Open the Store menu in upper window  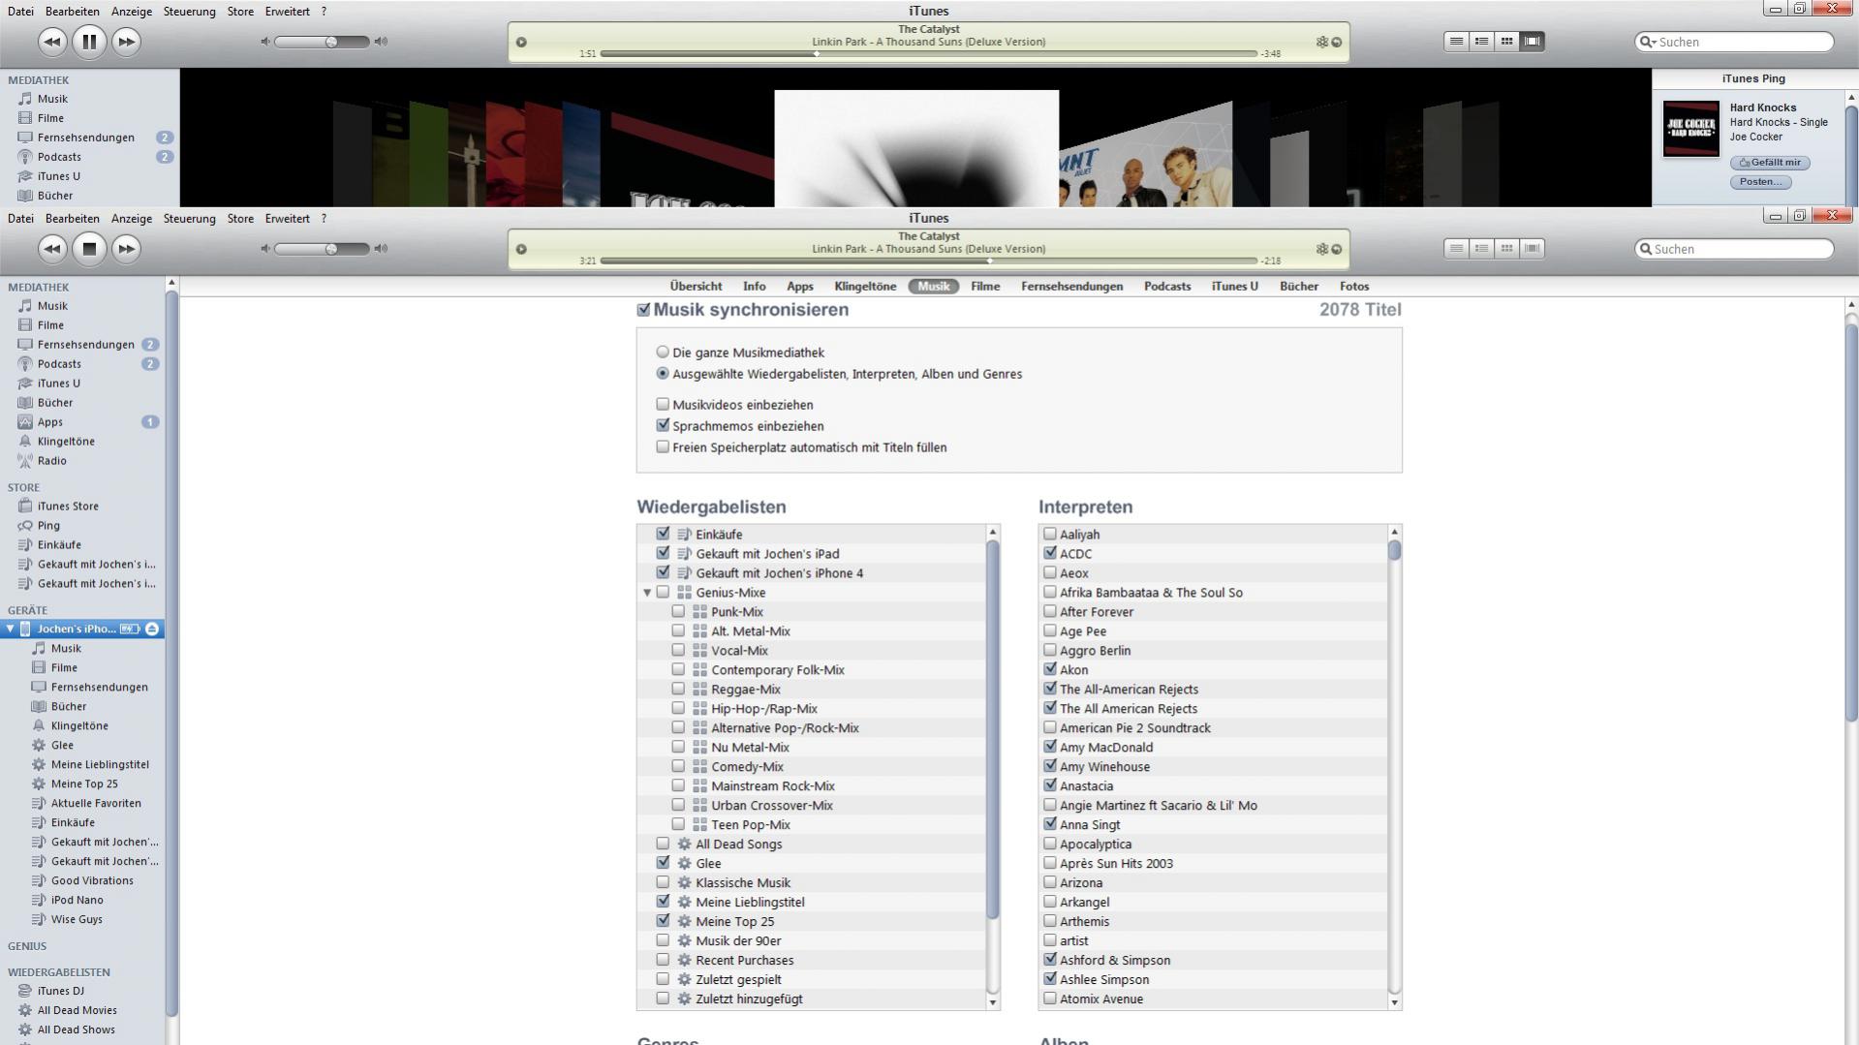pos(240,12)
